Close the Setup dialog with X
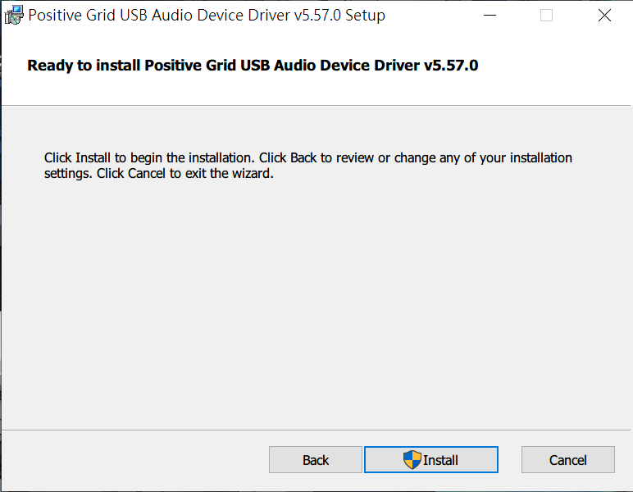Screen dimensions: 633x492 click(604, 16)
